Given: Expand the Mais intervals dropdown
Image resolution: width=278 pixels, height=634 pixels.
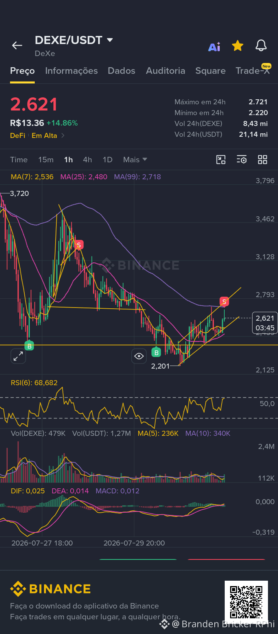Looking at the screenshot, I should (135, 160).
